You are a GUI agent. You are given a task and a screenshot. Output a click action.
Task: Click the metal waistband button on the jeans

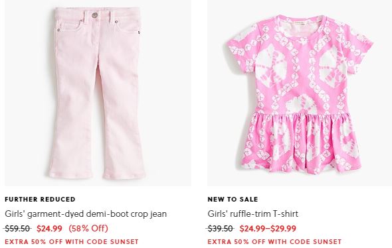[94, 15]
